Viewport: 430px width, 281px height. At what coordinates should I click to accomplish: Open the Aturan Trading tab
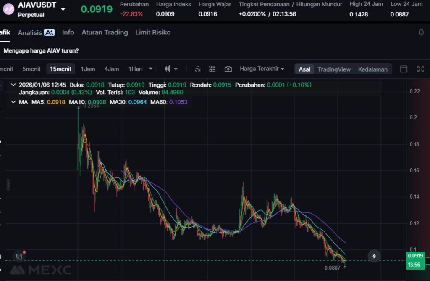[x=105, y=32]
